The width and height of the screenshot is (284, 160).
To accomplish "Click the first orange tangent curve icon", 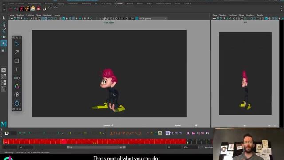I will (x=112, y=133).
